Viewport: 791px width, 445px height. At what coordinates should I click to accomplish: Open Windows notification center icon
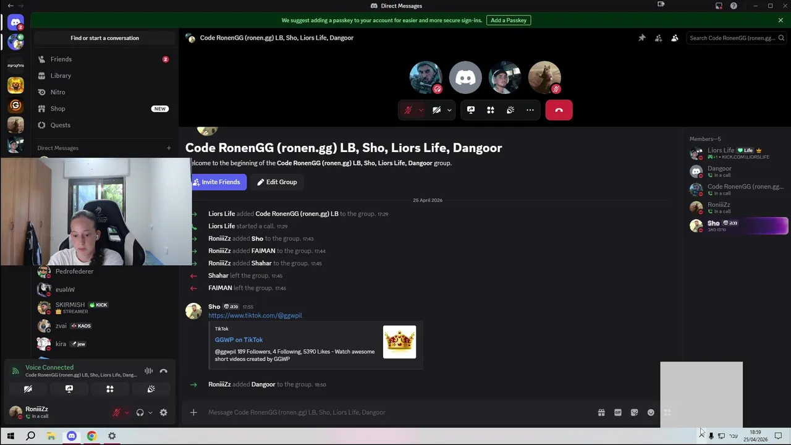(x=779, y=436)
